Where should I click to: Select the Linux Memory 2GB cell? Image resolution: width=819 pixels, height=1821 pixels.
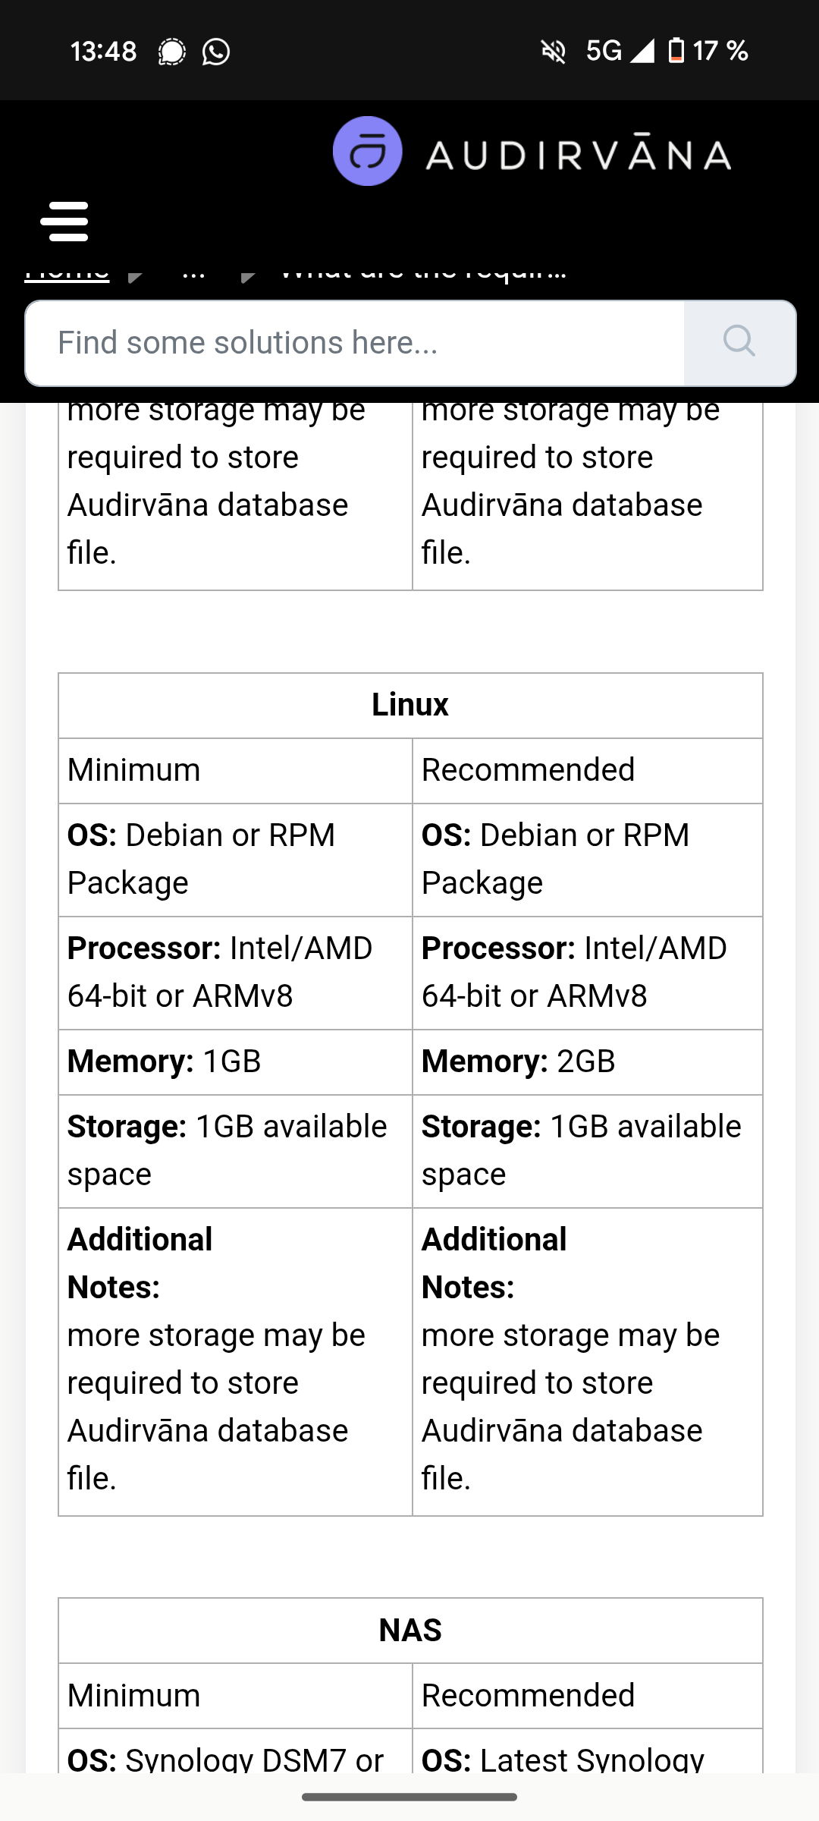(x=588, y=1061)
